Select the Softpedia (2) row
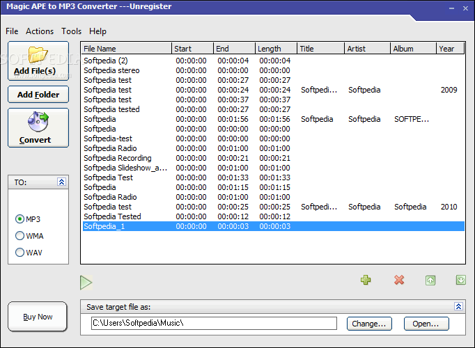 coord(273,61)
